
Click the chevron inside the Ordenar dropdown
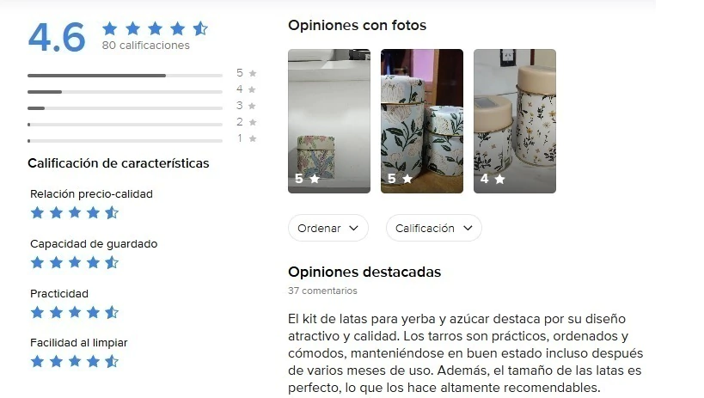pyautogui.click(x=353, y=228)
